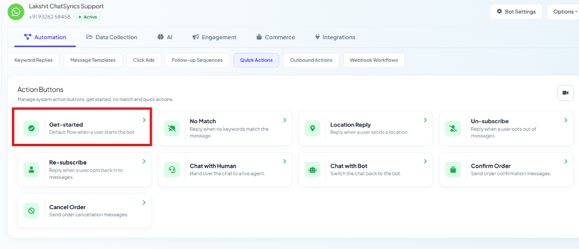579x249 pixels.
Task: Open the Chat with Human card chevron
Action: tap(285, 161)
